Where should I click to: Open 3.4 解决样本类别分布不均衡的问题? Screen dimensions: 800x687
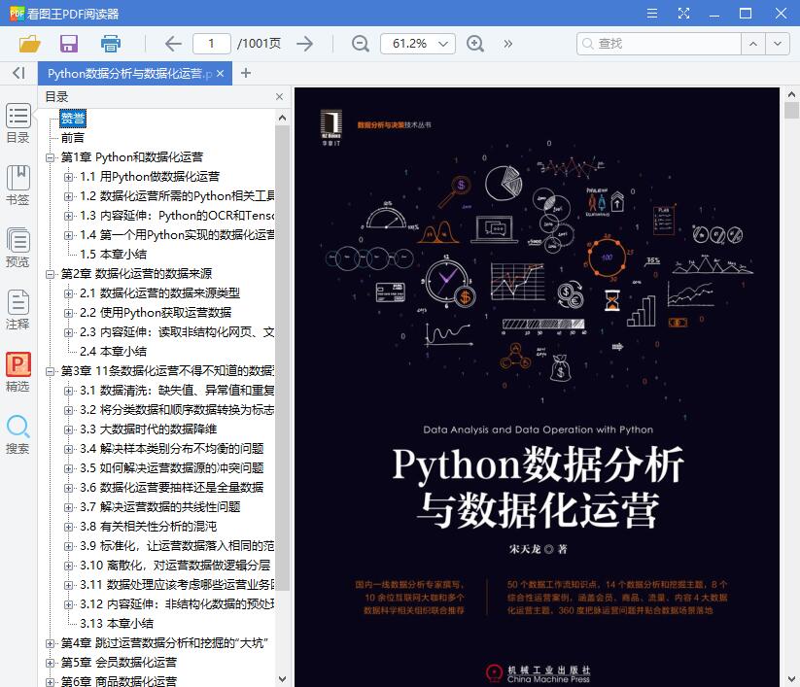171,449
